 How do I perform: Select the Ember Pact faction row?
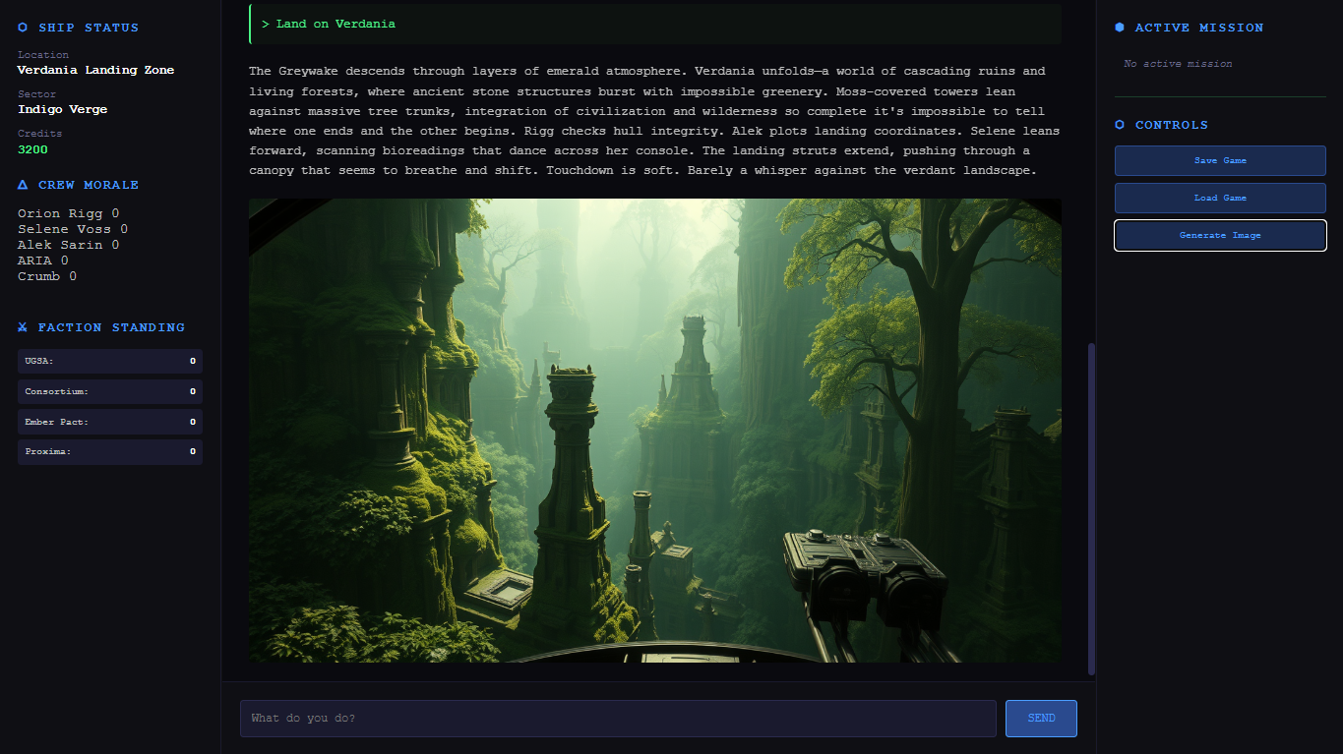coord(110,422)
